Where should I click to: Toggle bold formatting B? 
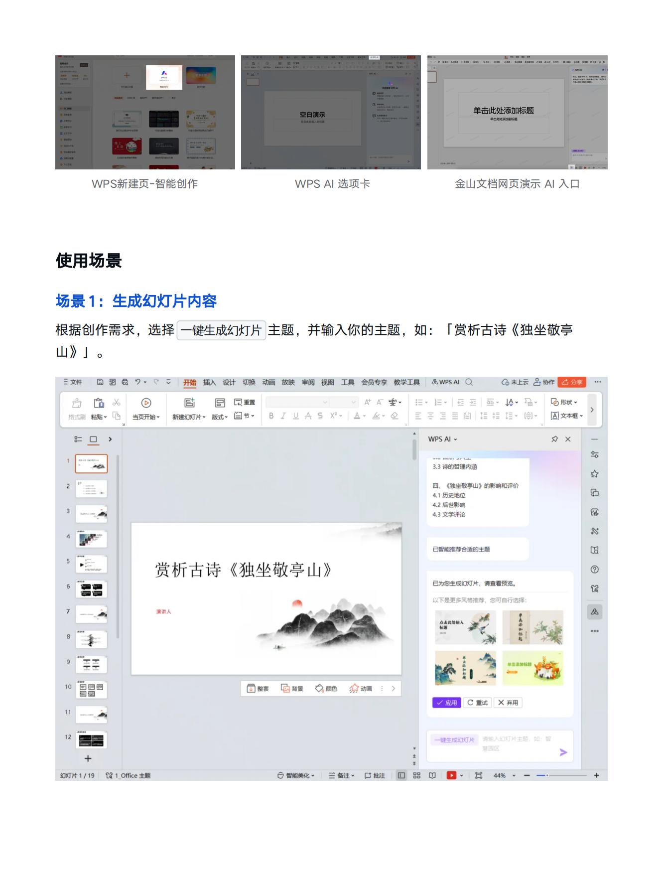point(271,416)
